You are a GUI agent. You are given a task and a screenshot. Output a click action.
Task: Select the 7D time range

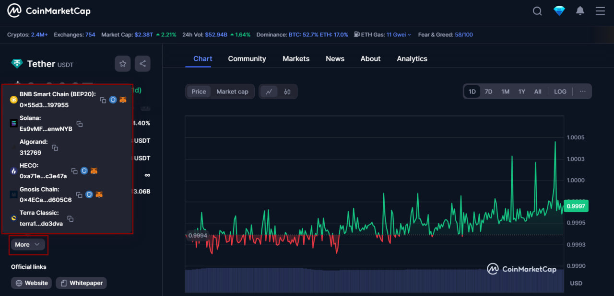tap(488, 91)
